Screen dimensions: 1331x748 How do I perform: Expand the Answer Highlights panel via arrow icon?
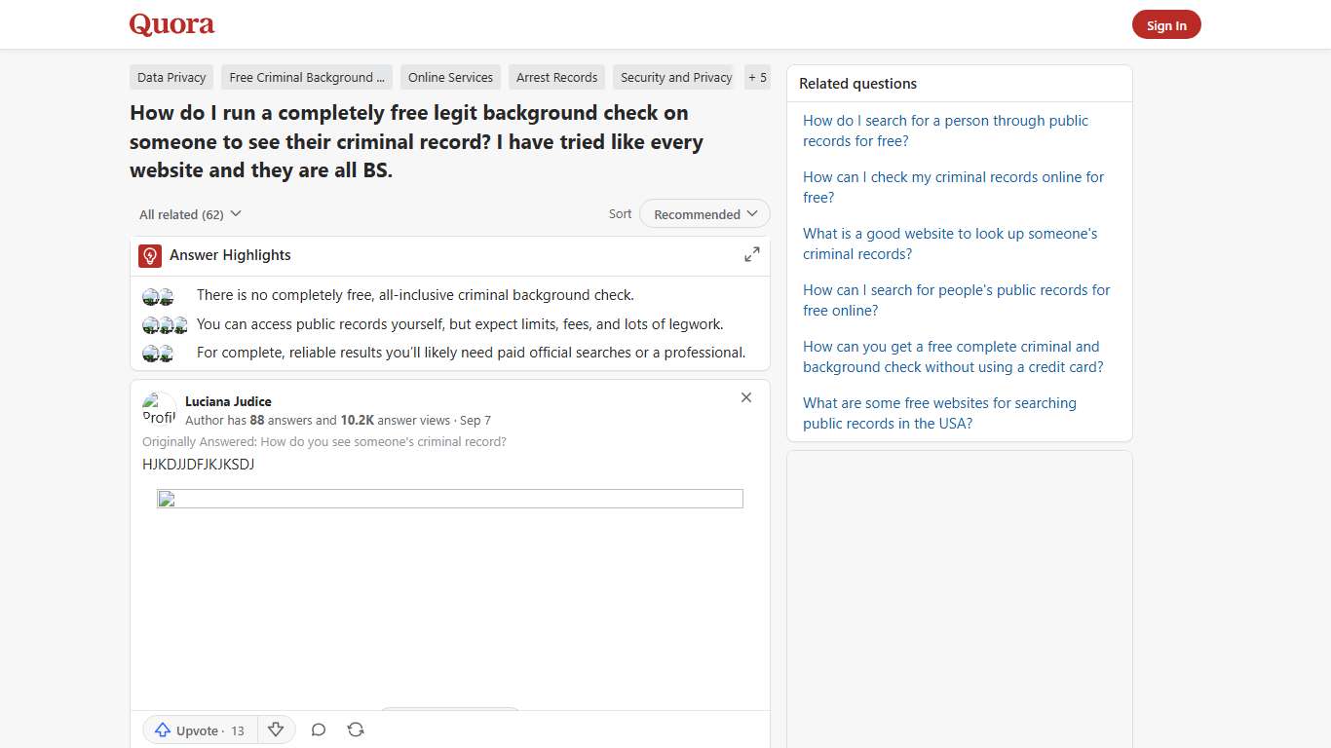coord(751,253)
